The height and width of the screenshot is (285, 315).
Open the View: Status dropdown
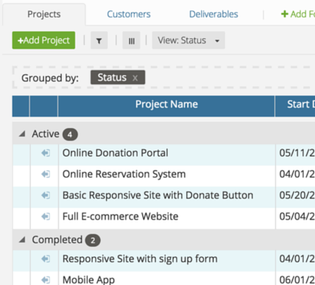(188, 40)
